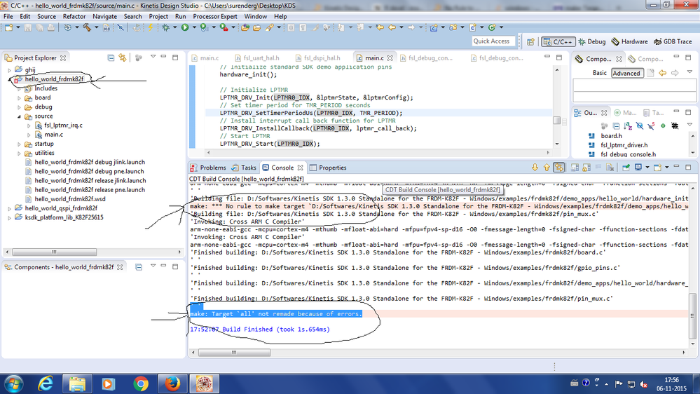Toggle Outline Hide Static Members icon

coord(651,126)
